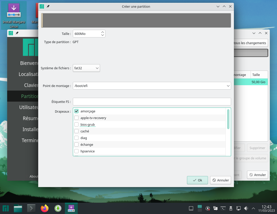Click the volume speaker tray icon
This screenshot has width=277, height=214.
246,208
